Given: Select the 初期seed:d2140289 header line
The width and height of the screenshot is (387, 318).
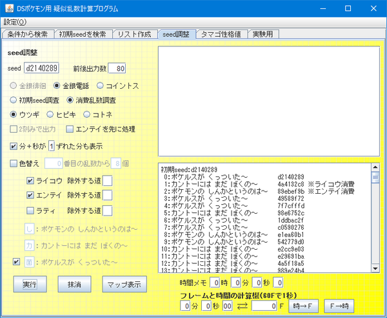Looking at the screenshot, I should click(189, 169).
